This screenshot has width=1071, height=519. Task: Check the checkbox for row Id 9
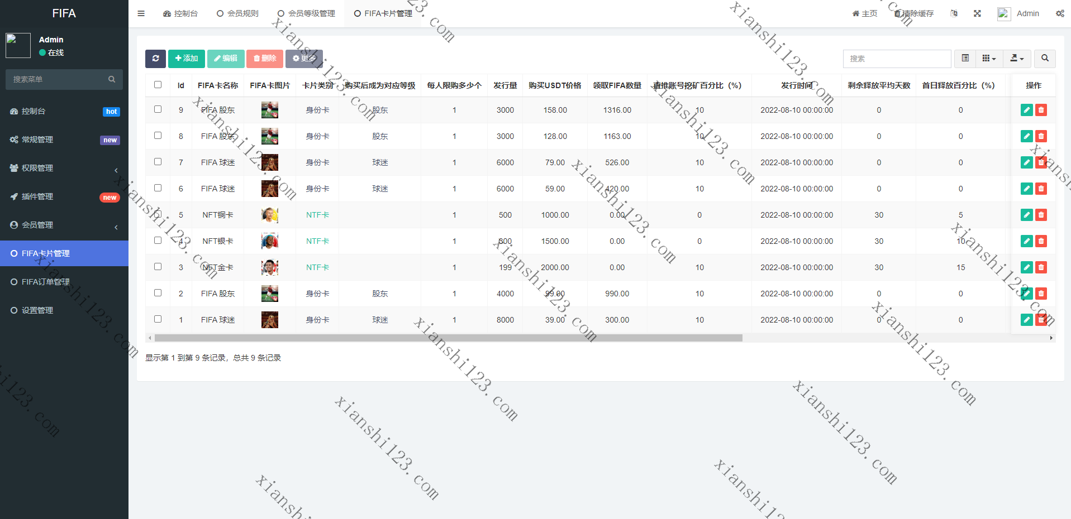click(158, 109)
